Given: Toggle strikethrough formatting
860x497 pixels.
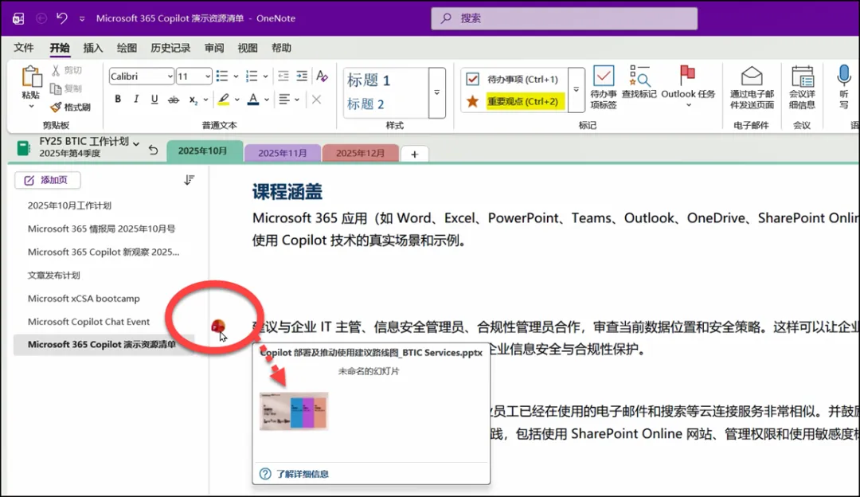Looking at the screenshot, I should tap(174, 100).
